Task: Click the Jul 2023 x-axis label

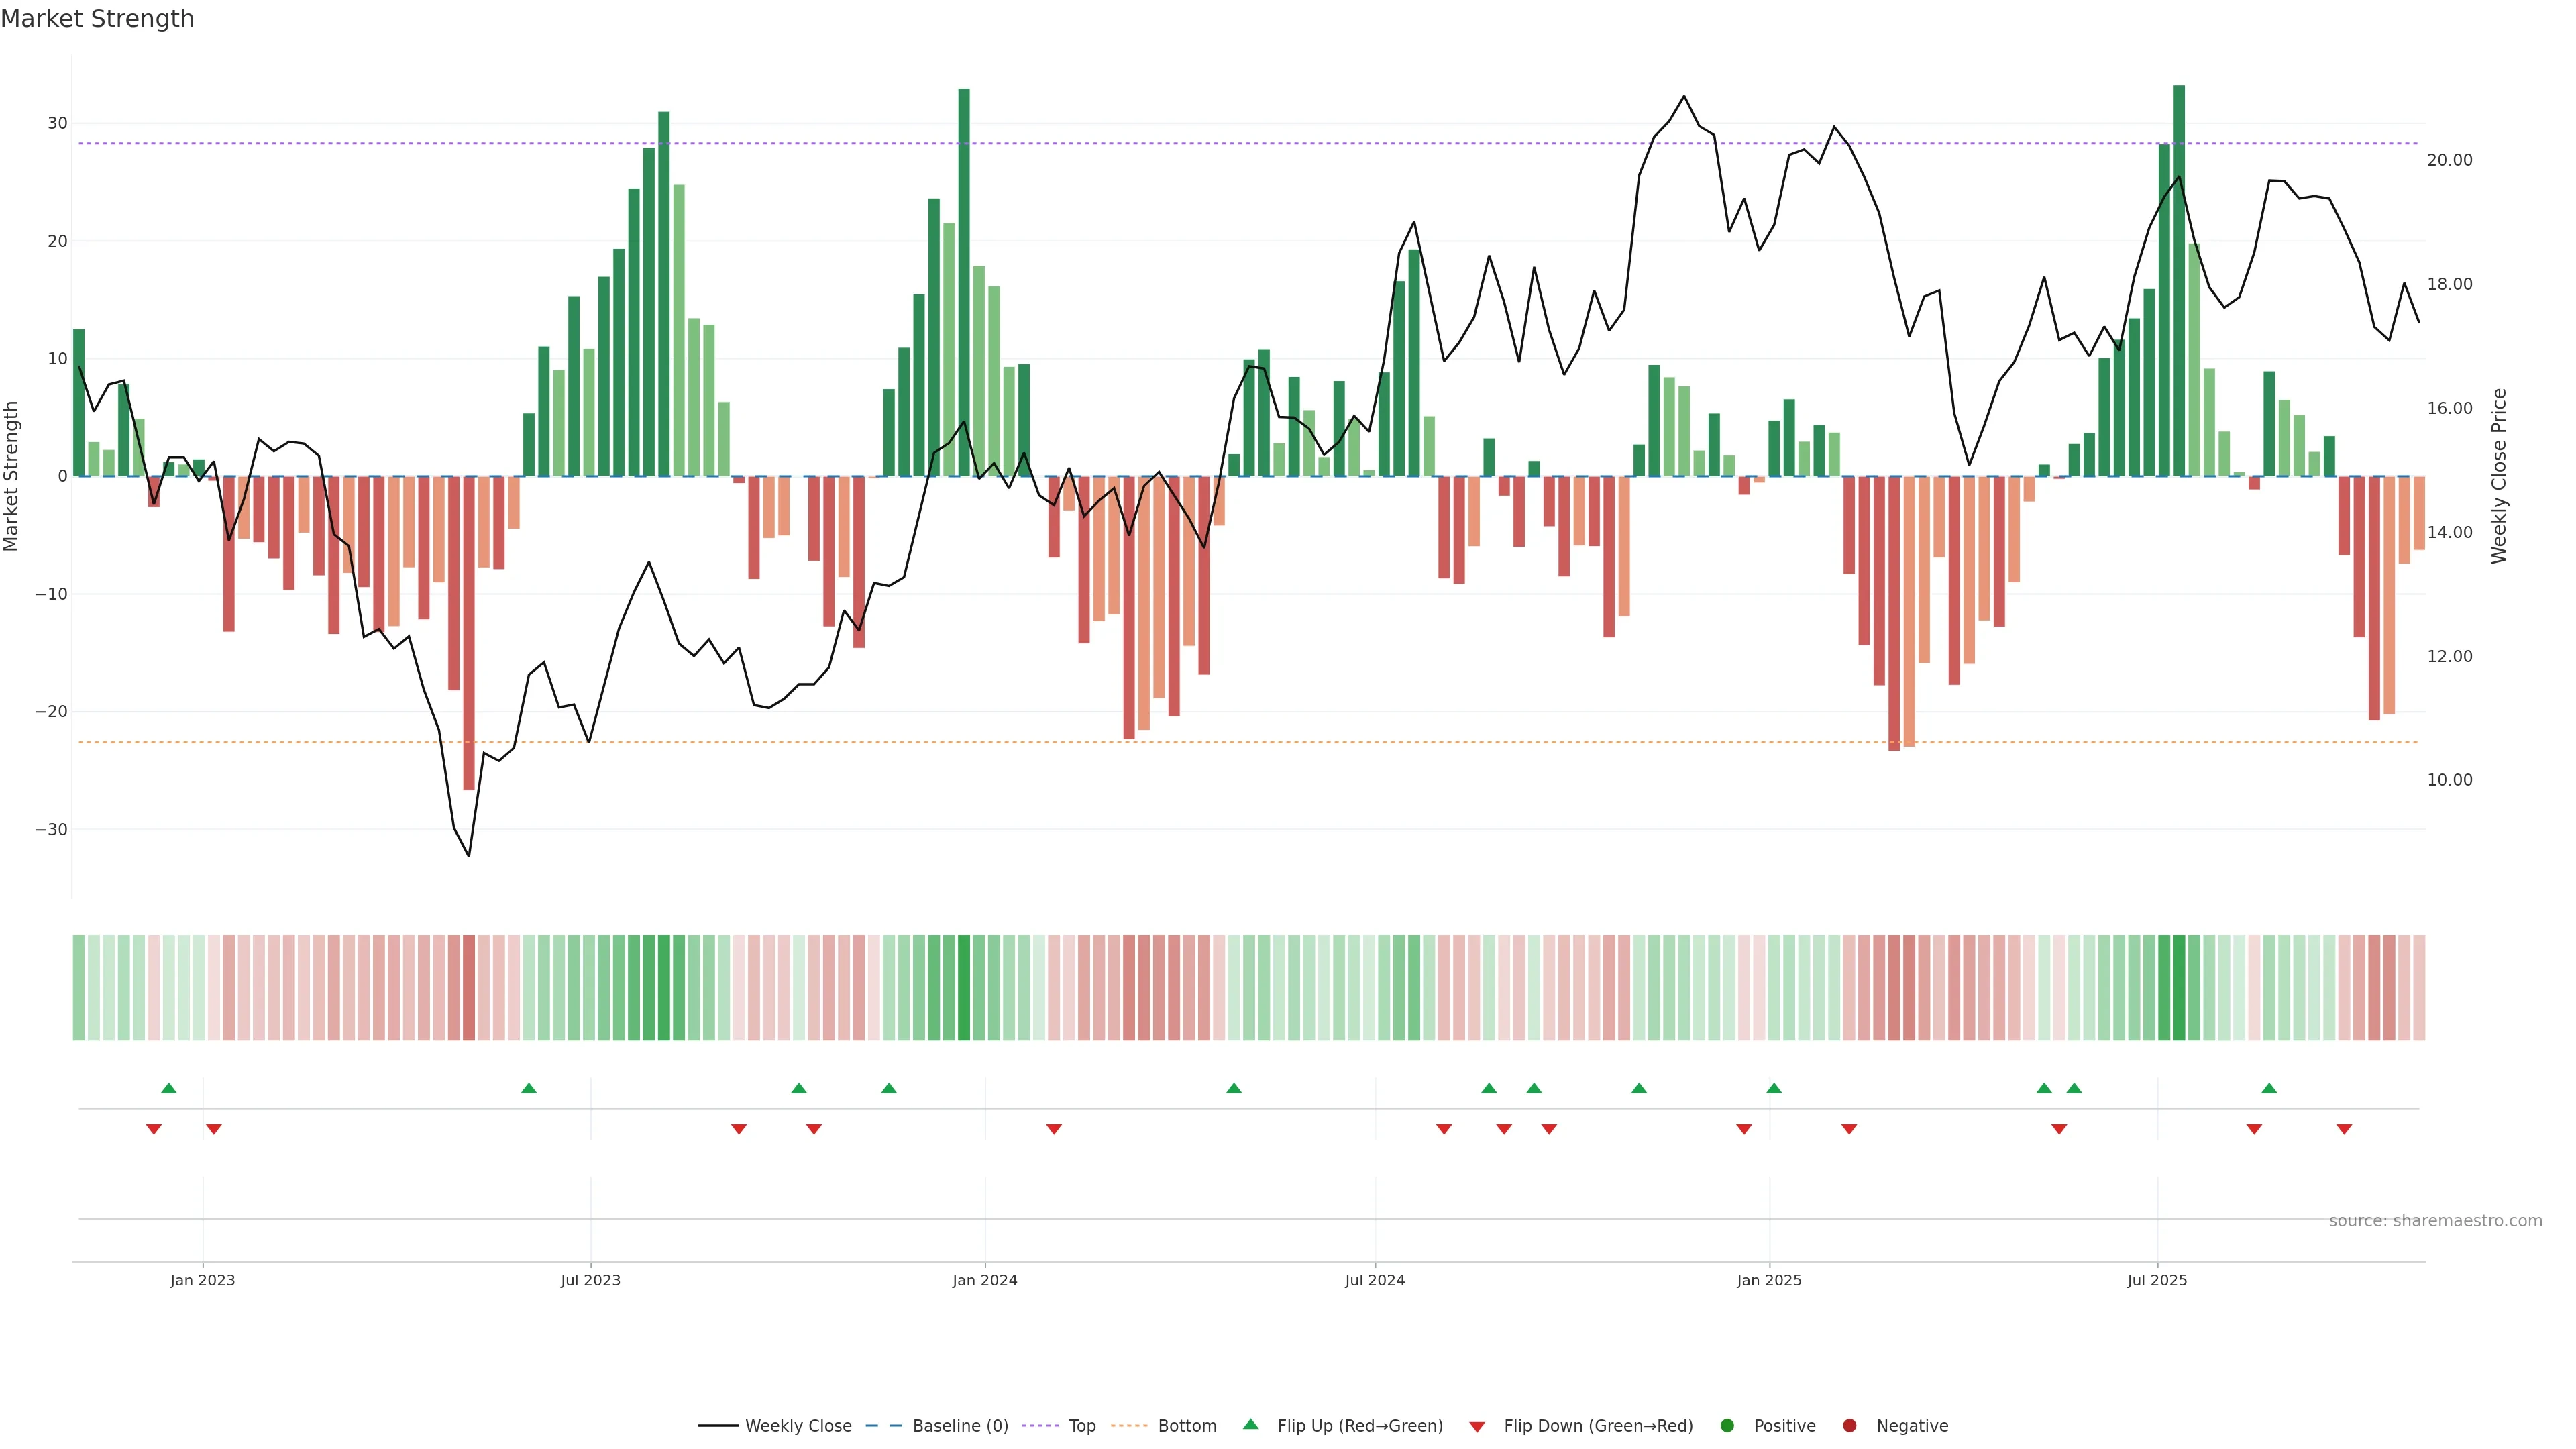Action: point(590,1280)
